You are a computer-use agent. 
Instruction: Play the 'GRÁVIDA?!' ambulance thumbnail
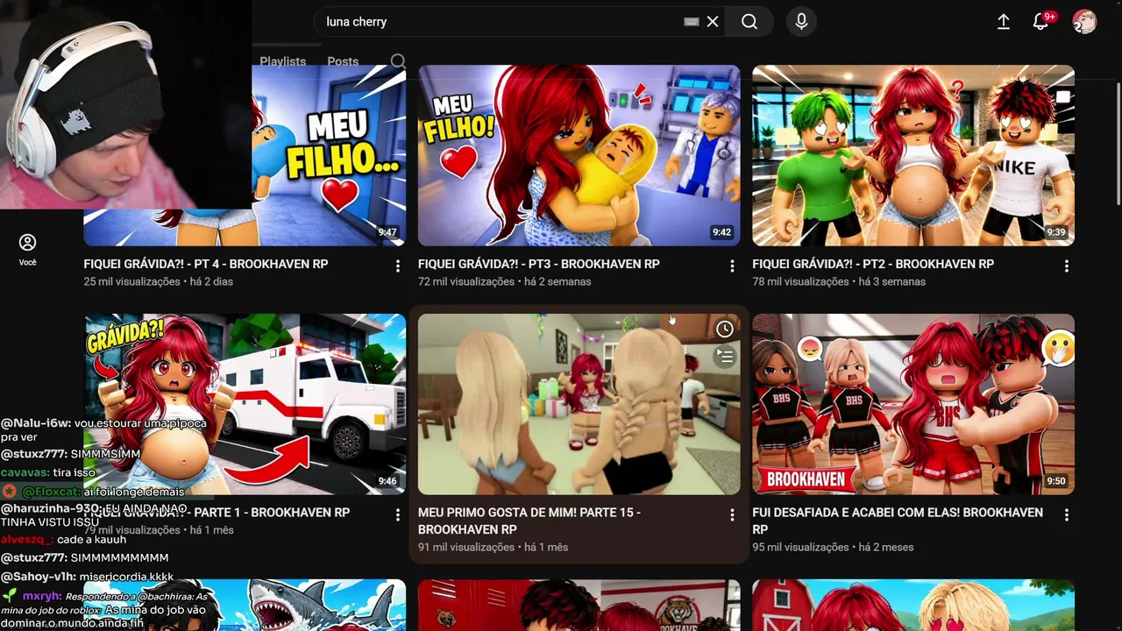point(245,404)
